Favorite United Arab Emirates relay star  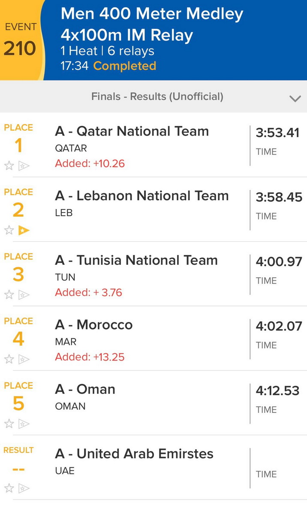click(9, 488)
